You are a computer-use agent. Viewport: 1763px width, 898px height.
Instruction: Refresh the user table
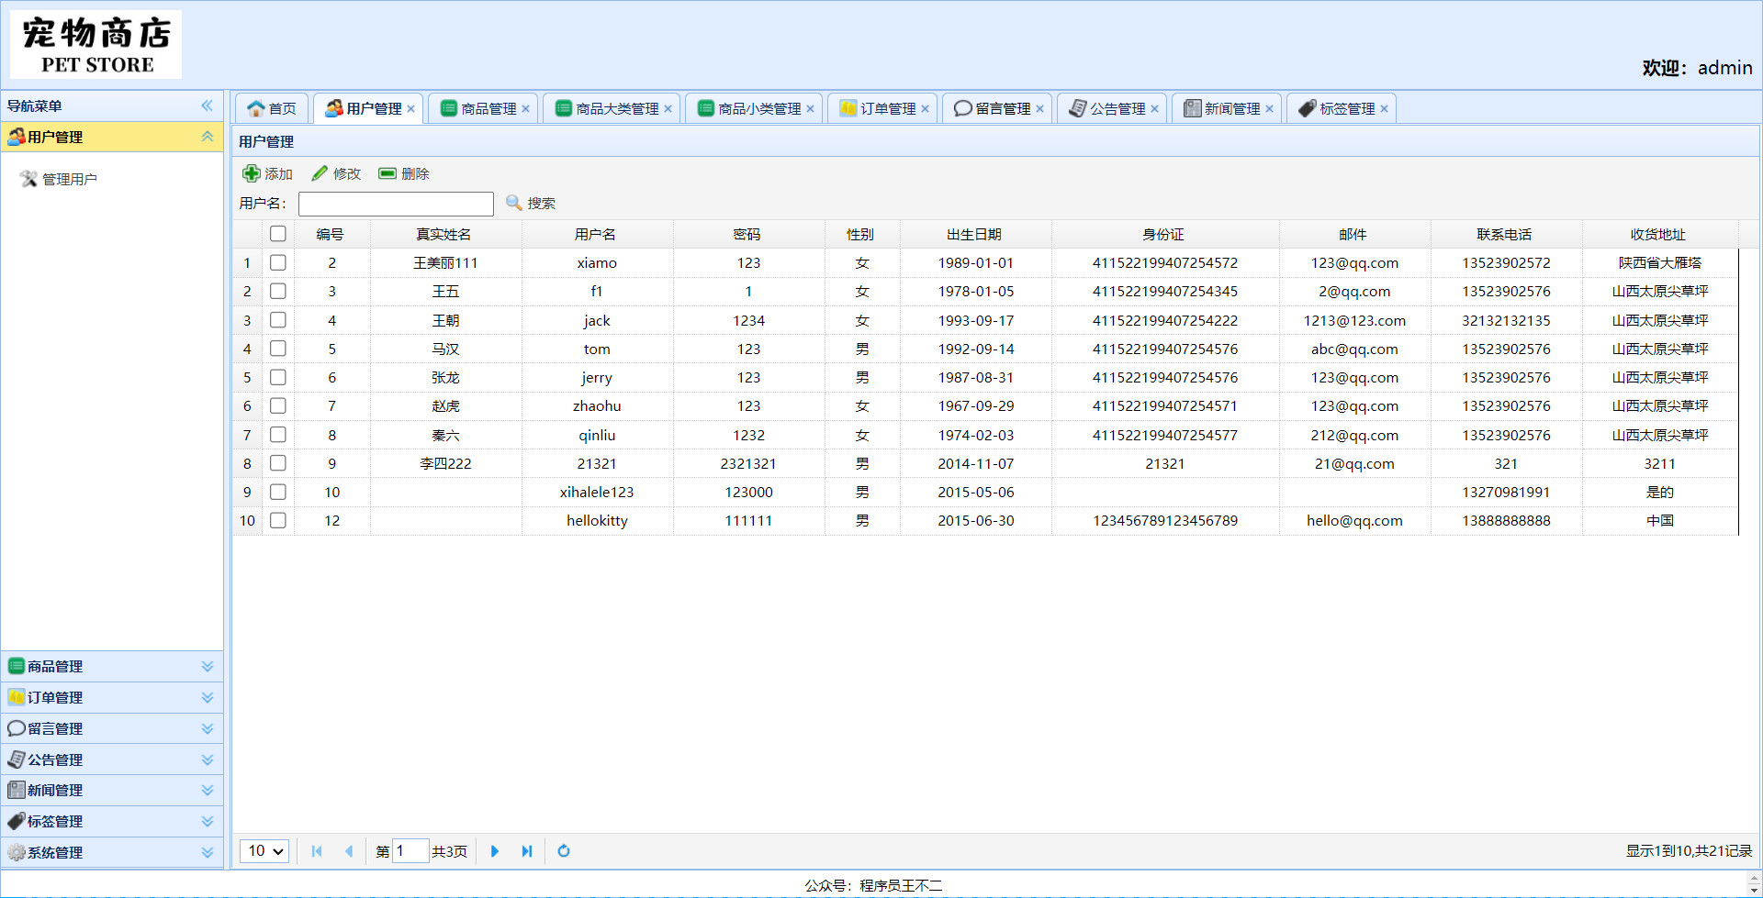(564, 851)
